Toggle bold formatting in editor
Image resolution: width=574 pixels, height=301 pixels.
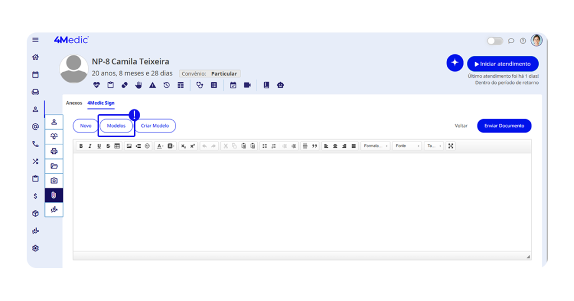tap(81, 146)
